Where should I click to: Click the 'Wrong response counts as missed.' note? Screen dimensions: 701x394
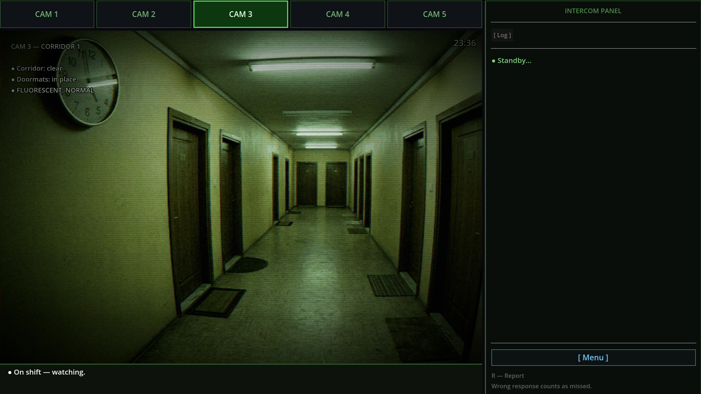pos(541,386)
